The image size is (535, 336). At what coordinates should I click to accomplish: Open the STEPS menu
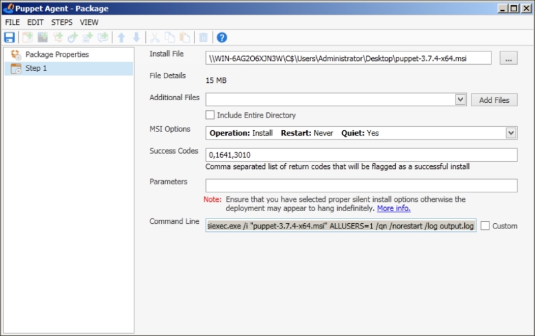pyautogui.click(x=62, y=22)
